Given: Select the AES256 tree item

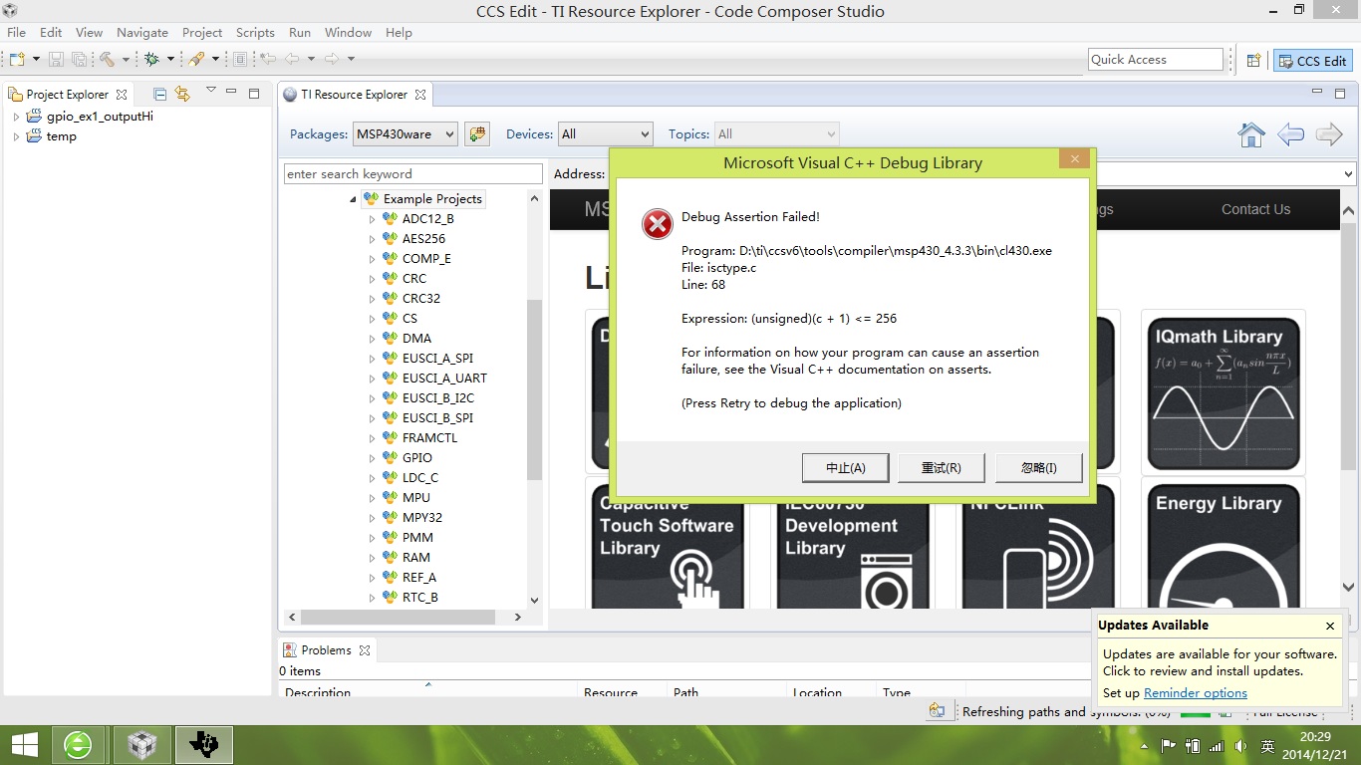Looking at the screenshot, I should tap(423, 239).
